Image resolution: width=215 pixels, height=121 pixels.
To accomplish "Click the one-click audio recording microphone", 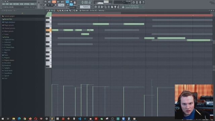I will coord(140,2).
